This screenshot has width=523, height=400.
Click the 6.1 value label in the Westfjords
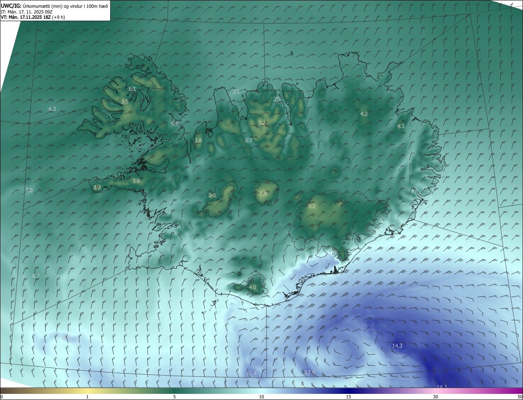coord(132,89)
